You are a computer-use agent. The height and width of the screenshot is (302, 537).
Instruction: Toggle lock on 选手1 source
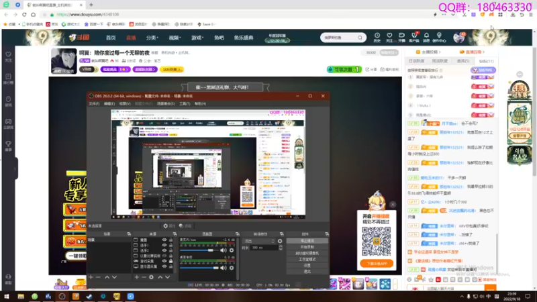[170, 245]
